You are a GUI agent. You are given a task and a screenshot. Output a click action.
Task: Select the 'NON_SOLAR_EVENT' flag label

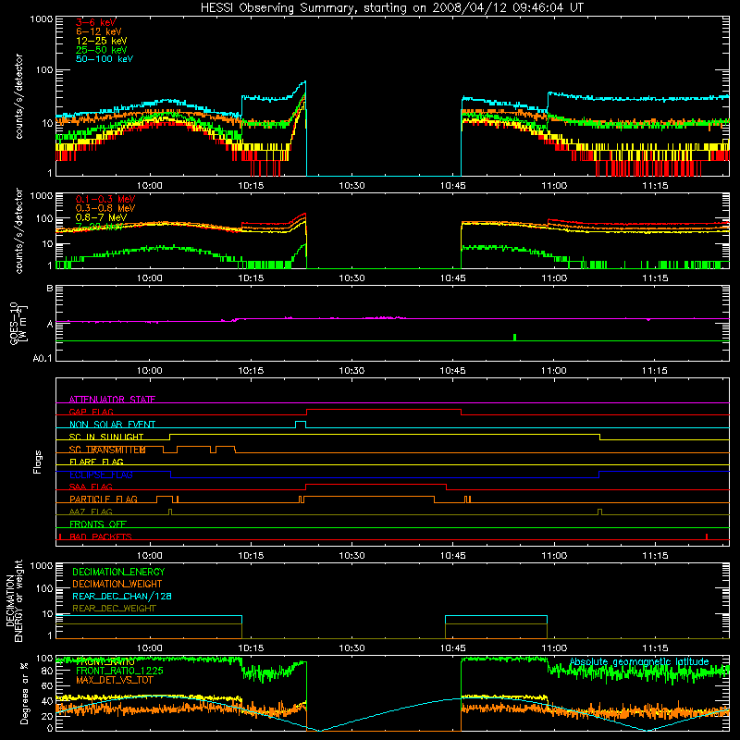[112, 425]
